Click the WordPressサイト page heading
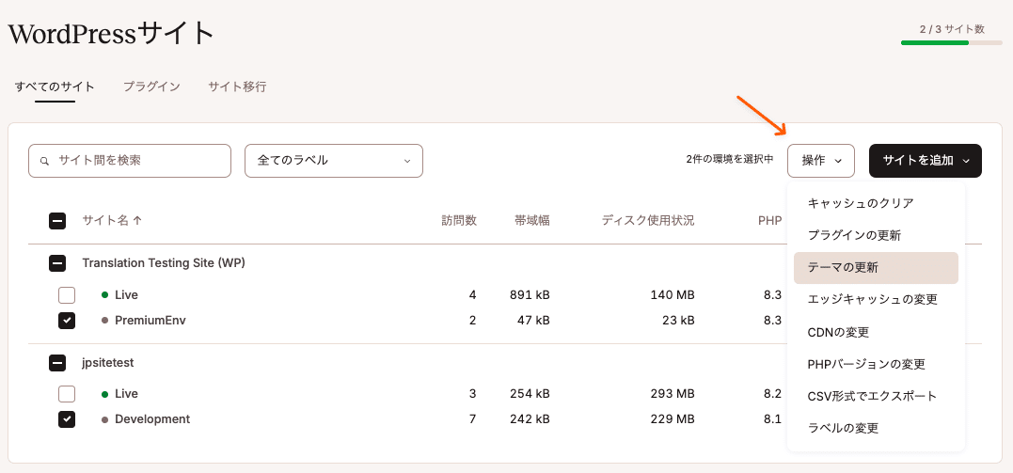The image size is (1013, 473). coord(110,34)
